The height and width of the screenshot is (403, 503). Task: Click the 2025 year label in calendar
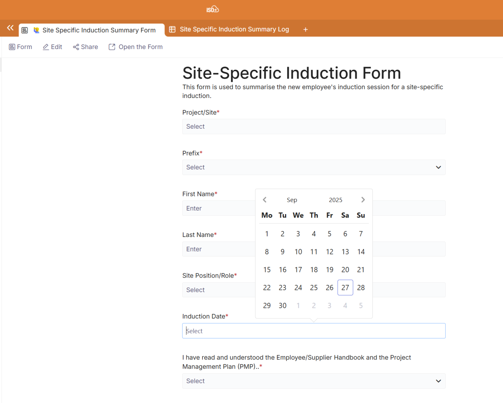point(335,200)
